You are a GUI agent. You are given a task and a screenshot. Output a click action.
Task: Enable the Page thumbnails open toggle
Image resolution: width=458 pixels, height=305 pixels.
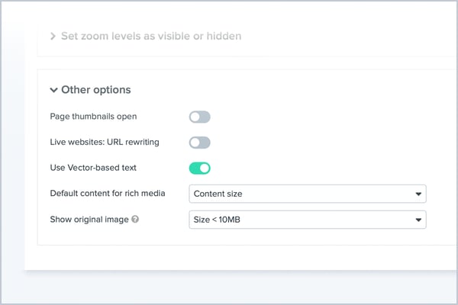coord(199,117)
